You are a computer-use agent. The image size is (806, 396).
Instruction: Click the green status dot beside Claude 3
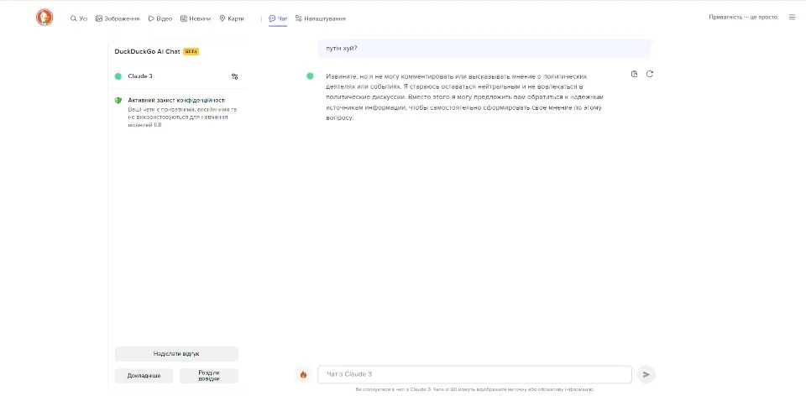click(x=118, y=76)
